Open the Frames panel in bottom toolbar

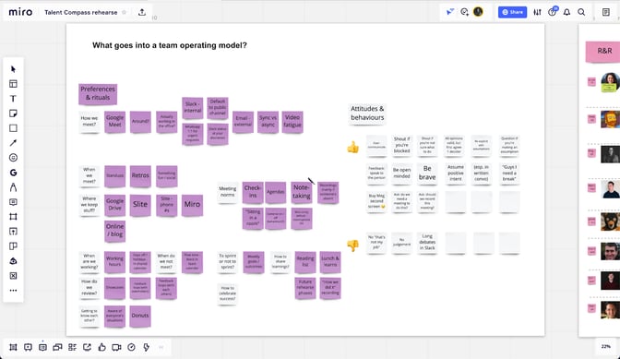coord(13,347)
